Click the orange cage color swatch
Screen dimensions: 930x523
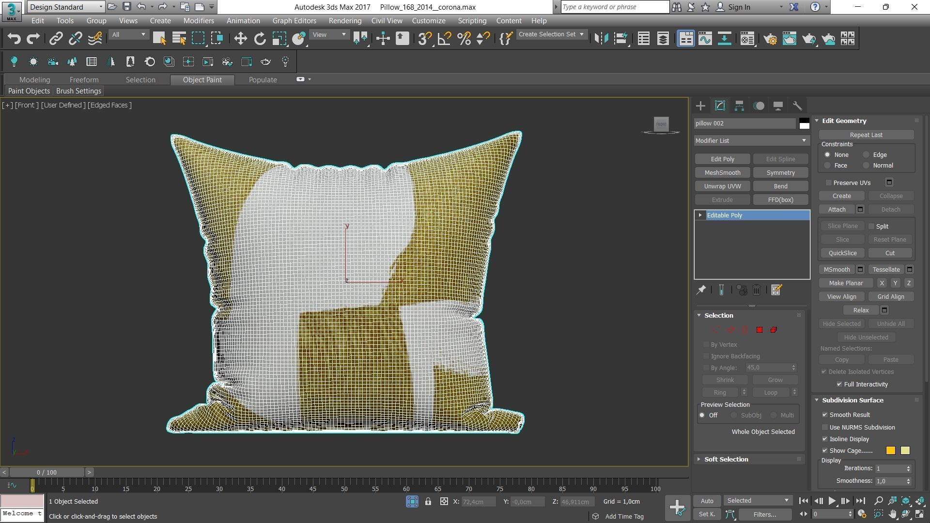click(x=890, y=450)
